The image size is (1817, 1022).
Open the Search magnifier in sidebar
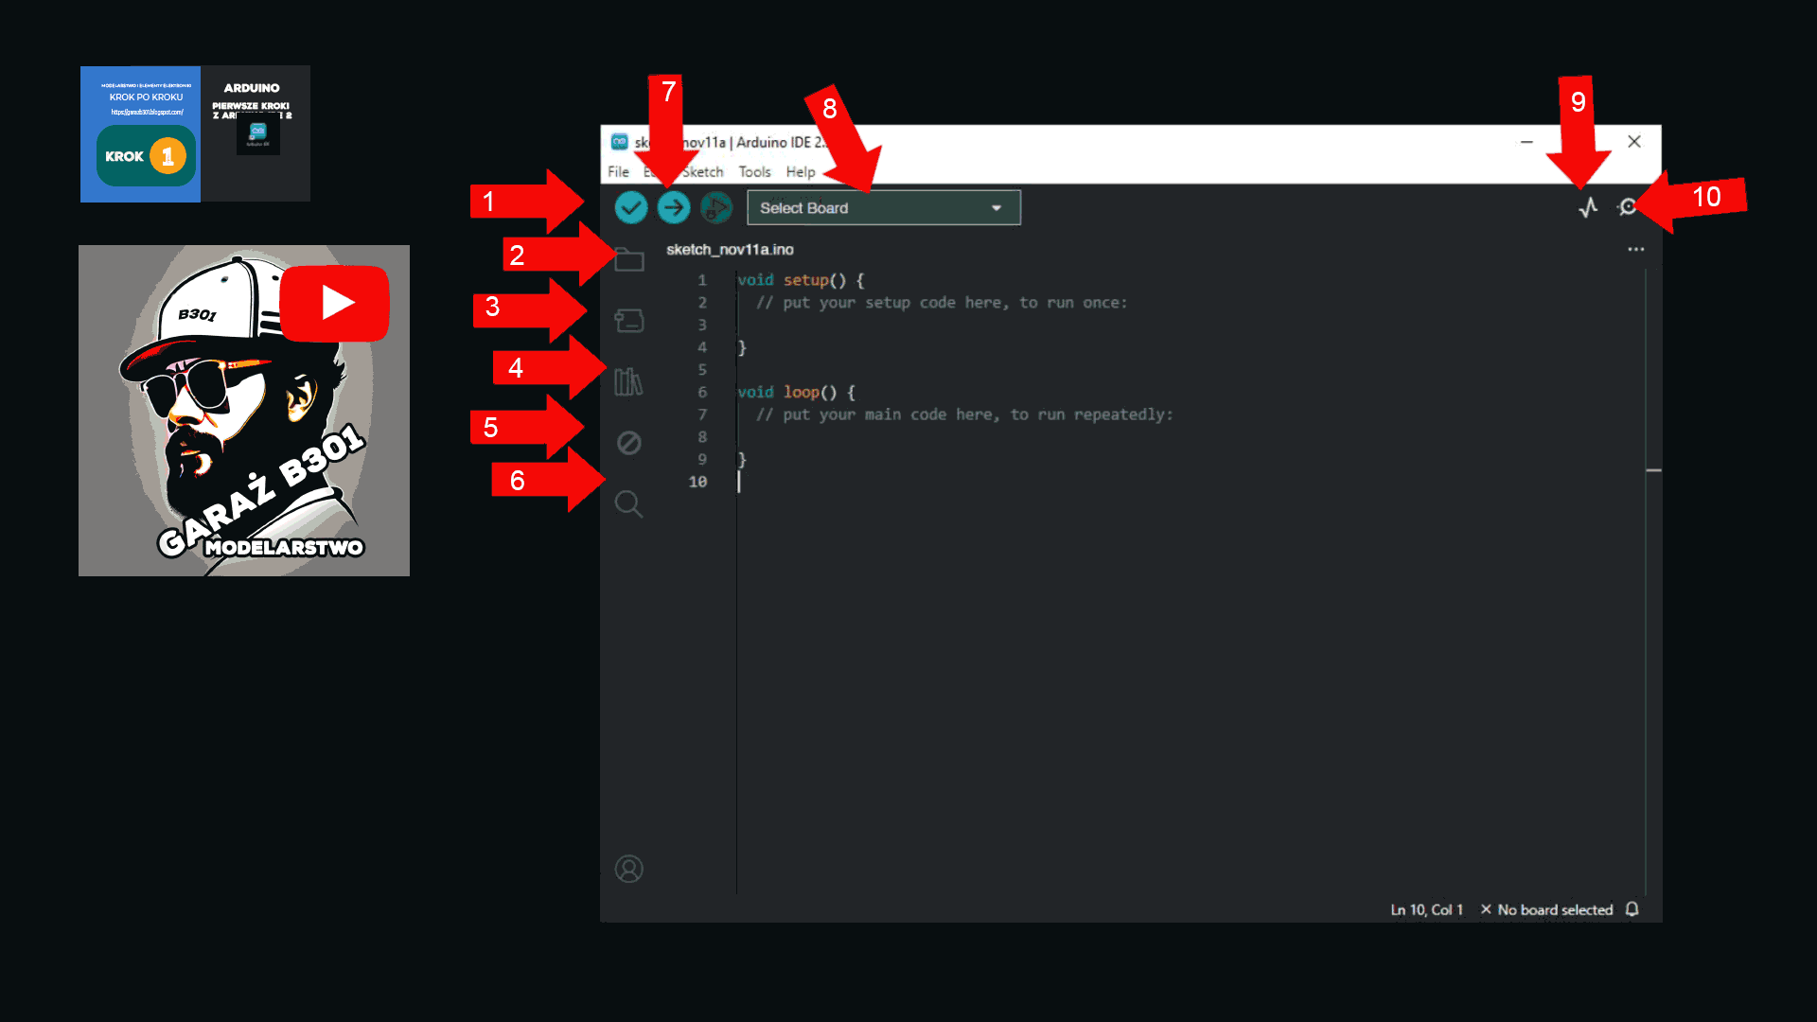tap(628, 503)
